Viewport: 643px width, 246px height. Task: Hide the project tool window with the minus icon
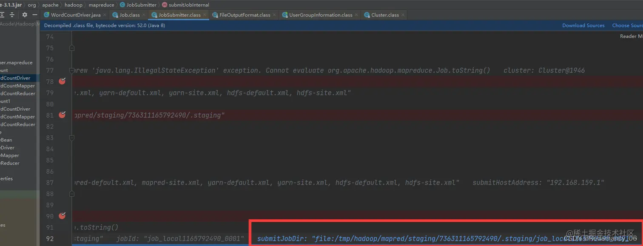coord(34,15)
